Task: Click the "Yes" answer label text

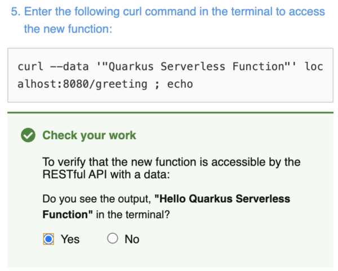Action: [70, 239]
